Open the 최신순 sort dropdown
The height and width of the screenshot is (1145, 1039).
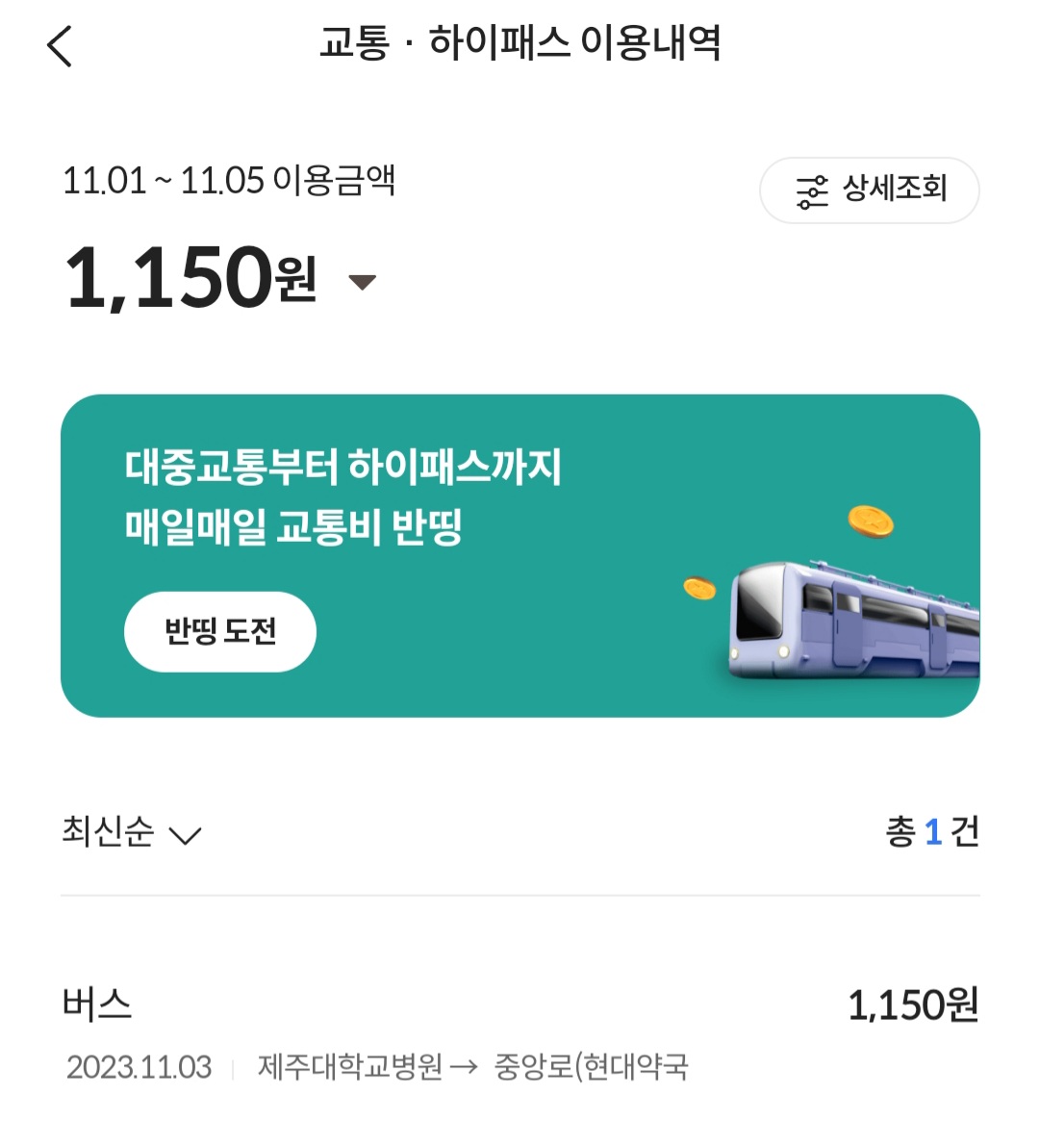(108, 831)
